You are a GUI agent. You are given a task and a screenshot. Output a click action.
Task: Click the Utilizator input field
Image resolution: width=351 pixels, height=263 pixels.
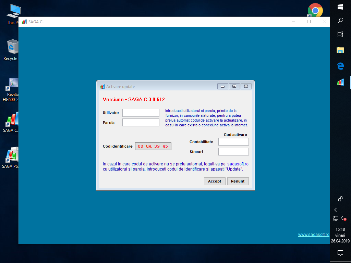pos(141,113)
